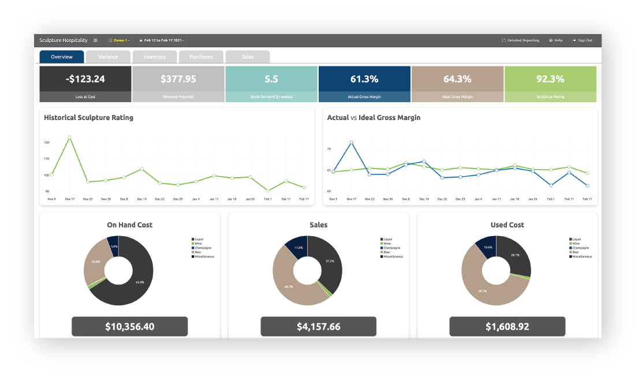Viewport: 642px width, 378px height.
Task: Click the lock icon beside the date range
Action: 141,40
